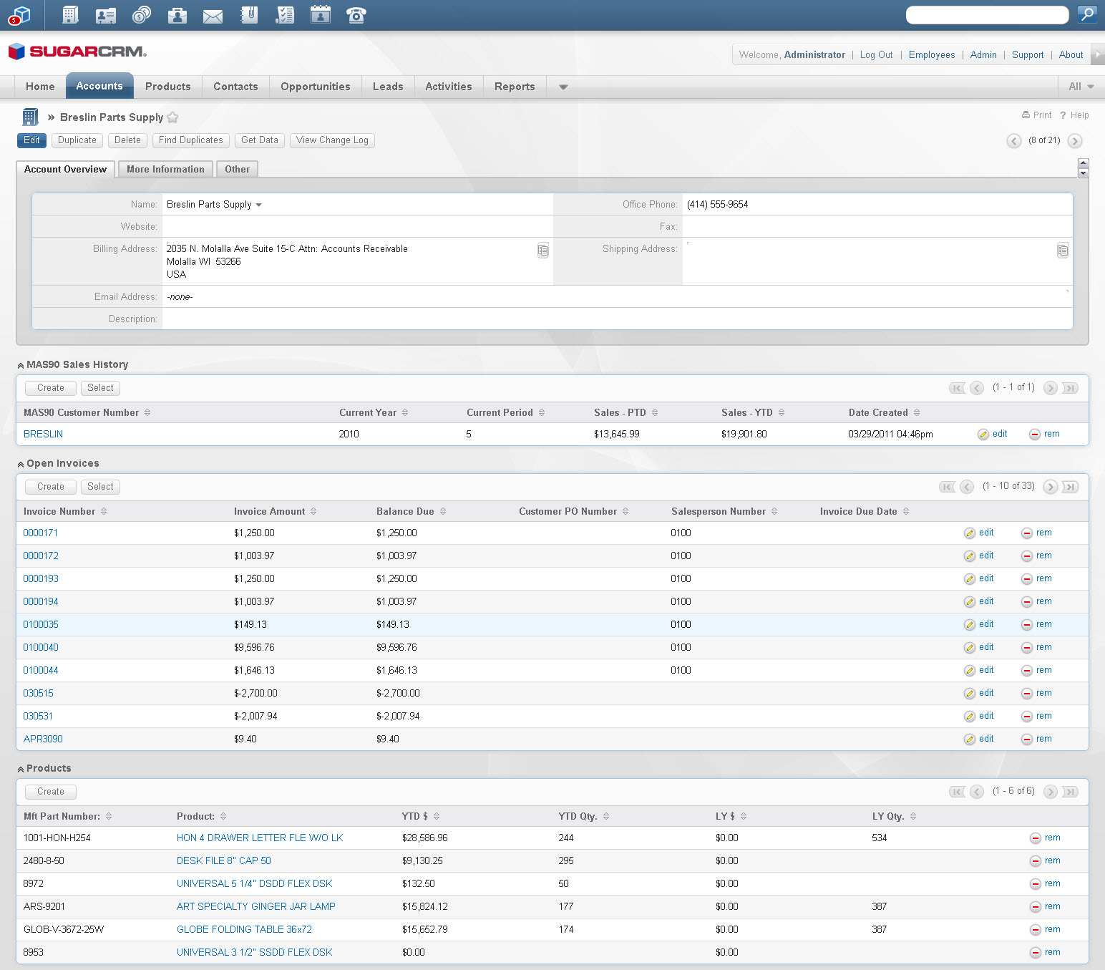This screenshot has width=1105, height=970.
Task: Expand the right side panel arrow
Action: tap(1099, 54)
